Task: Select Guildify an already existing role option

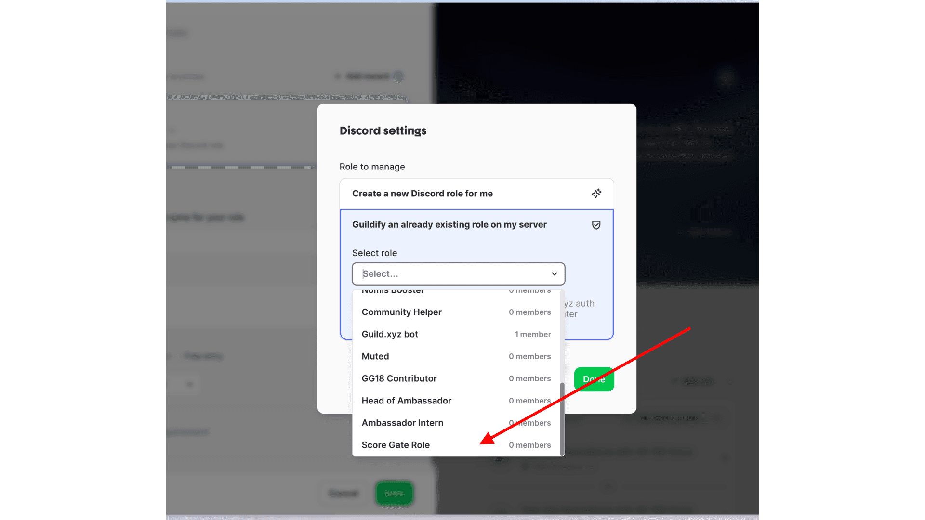Action: click(449, 225)
